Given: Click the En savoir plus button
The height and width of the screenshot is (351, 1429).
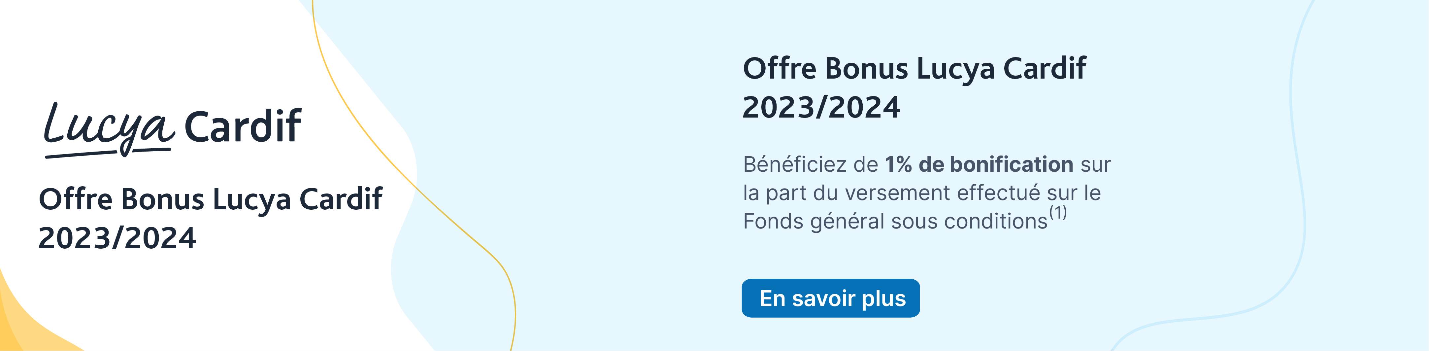Looking at the screenshot, I should click(830, 298).
